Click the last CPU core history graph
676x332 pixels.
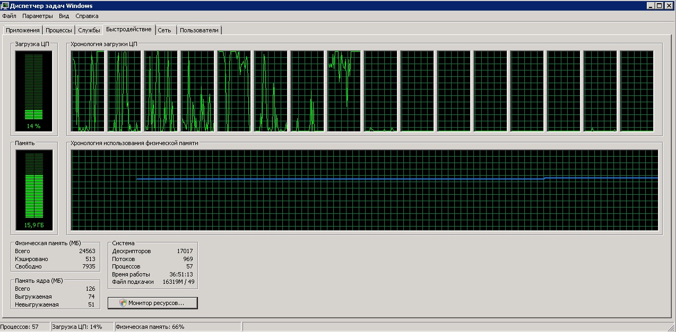(637, 91)
